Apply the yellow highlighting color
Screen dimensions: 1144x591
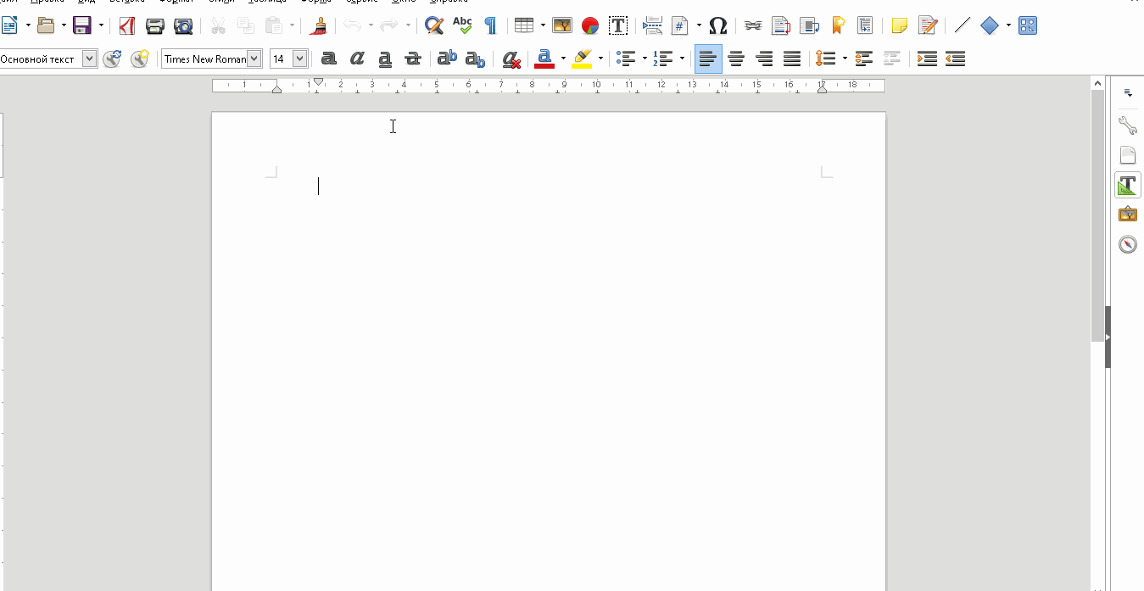582,59
